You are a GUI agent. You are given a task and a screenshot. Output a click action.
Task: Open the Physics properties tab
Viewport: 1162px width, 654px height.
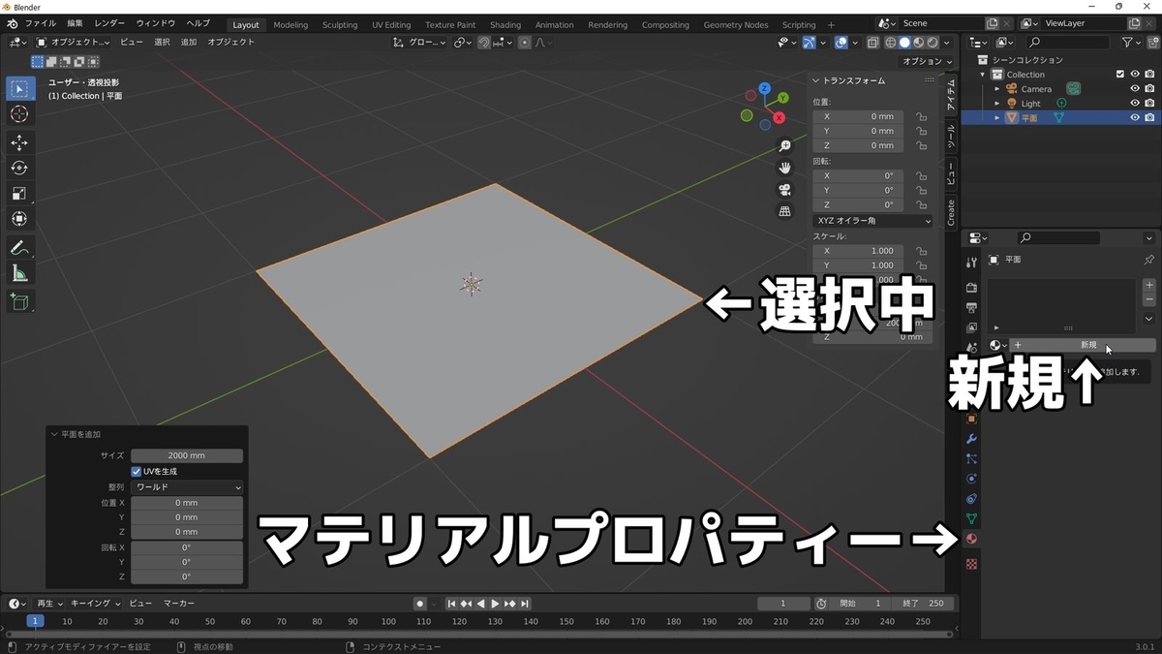coord(971,479)
